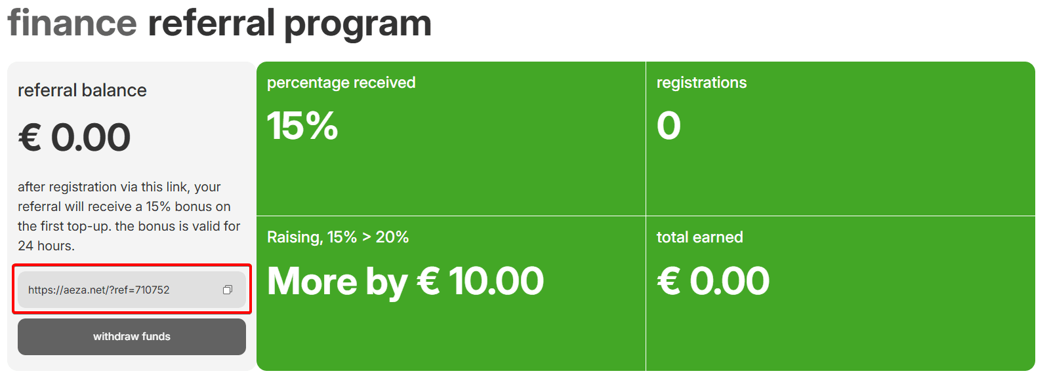The width and height of the screenshot is (1051, 384).
Task: Click the 'referral balance' label
Action: click(x=82, y=90)
